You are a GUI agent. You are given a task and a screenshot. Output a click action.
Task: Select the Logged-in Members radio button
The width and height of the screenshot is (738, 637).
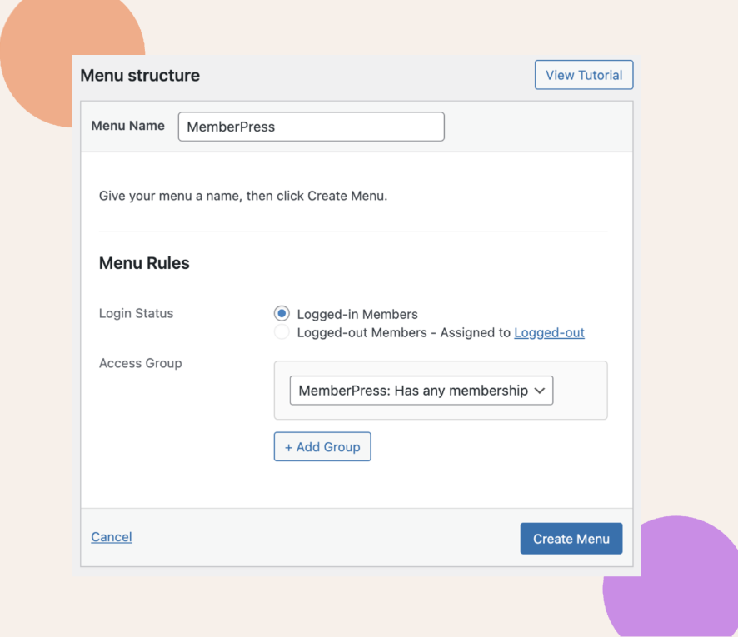pos(282,313)
